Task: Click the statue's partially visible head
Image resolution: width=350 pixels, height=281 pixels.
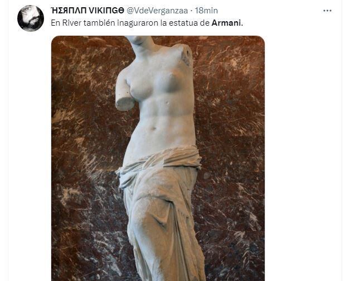Action: [139, 41]
